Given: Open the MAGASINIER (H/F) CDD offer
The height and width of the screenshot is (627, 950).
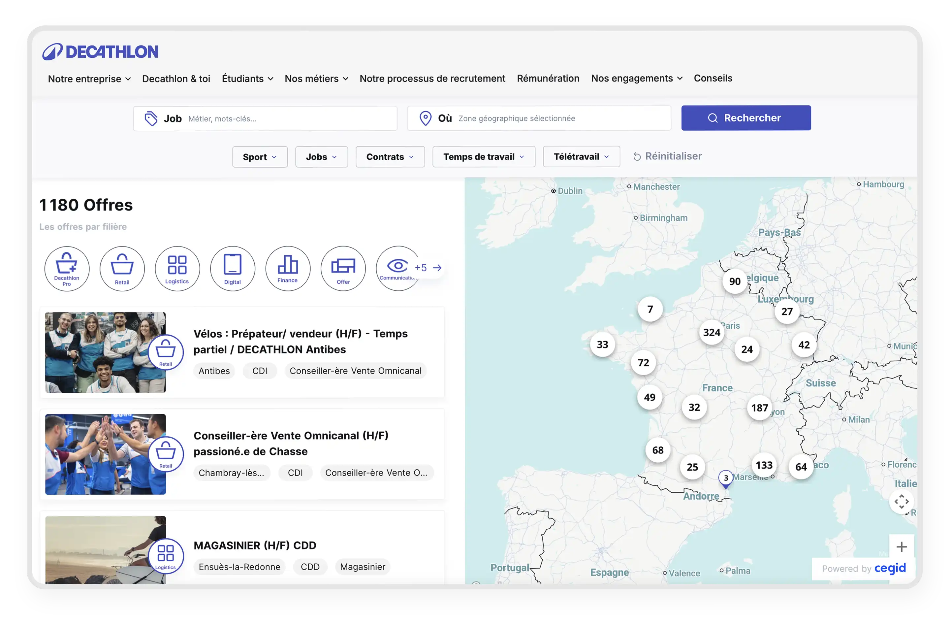Looking at the screenshot, I should pyautogui.click(x=255, y=545).
